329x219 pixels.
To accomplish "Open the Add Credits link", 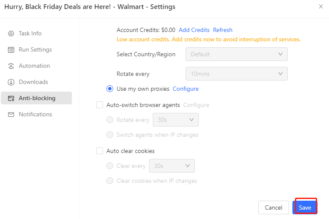I will click(194, 30).
